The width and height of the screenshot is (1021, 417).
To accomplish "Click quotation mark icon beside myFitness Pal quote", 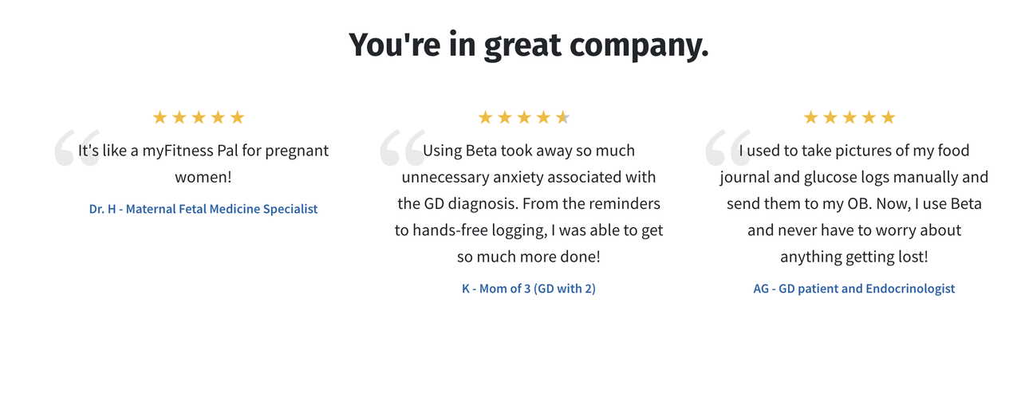I will [x=77, y=148].
